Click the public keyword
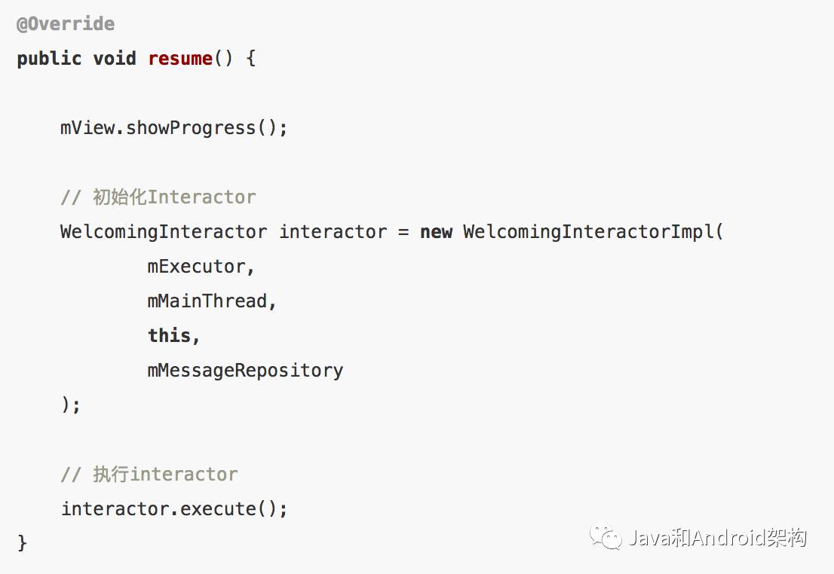Screen dimensions: 834x574 click(x=49, y=59)
